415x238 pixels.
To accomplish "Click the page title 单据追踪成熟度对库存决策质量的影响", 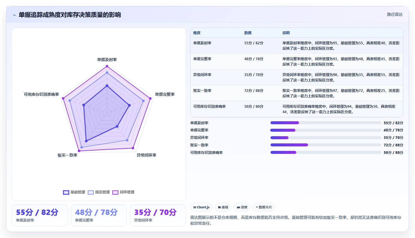I will click(70, 15).
